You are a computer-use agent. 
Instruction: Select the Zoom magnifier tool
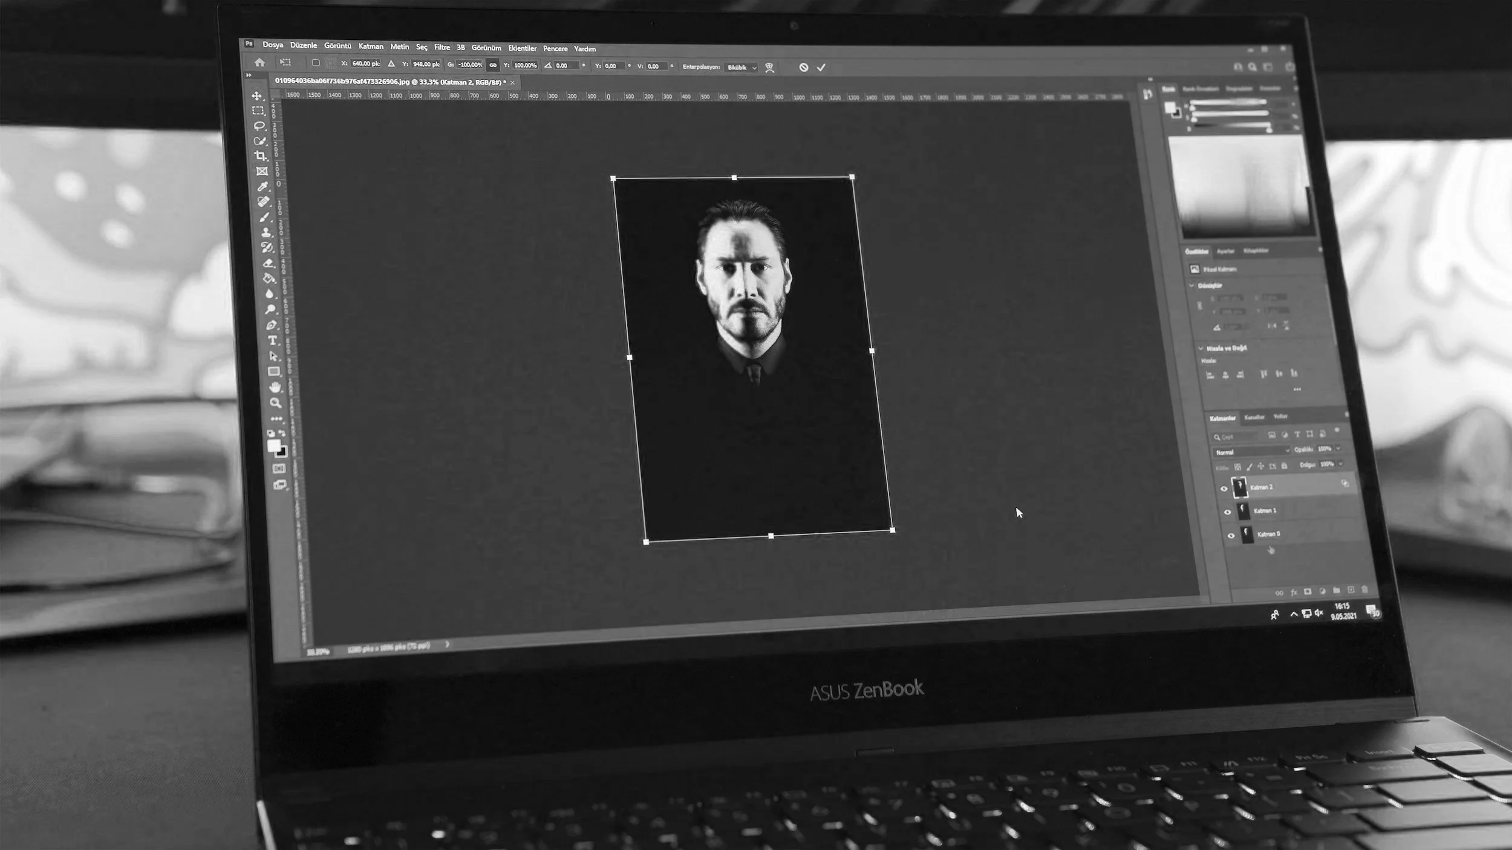pyautogui.click(x=276, y=403)
